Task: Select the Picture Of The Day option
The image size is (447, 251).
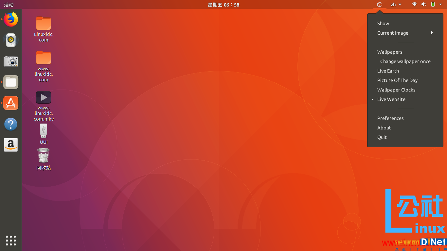Action: [405, 80]
